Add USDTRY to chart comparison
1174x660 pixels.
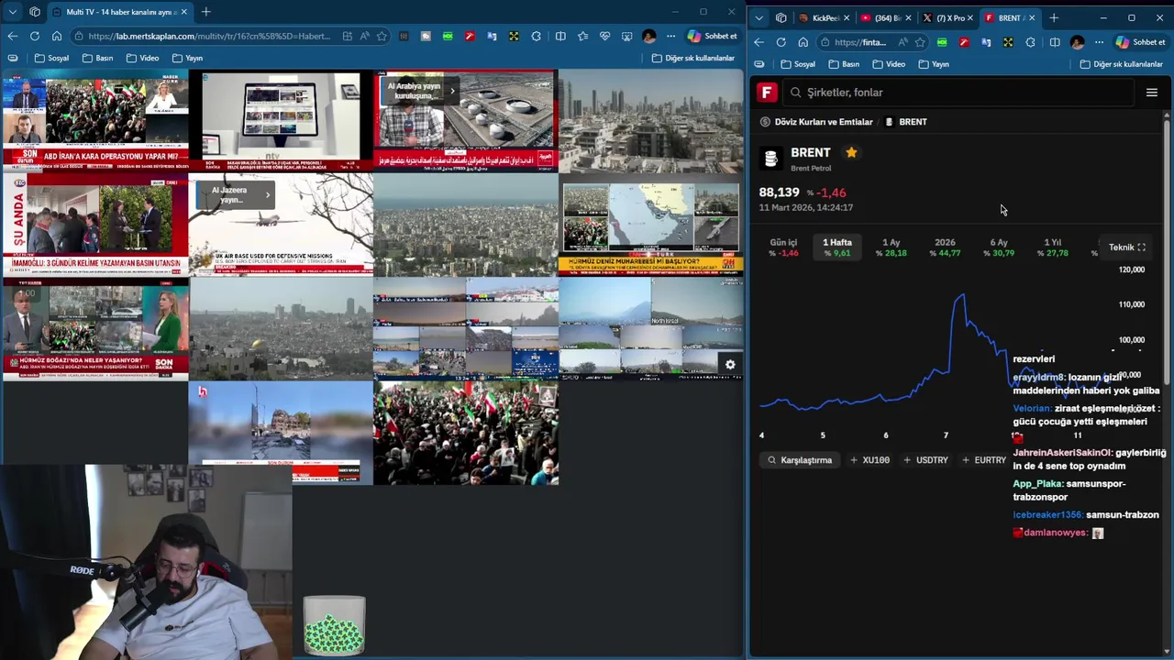(x=925, y=460)
